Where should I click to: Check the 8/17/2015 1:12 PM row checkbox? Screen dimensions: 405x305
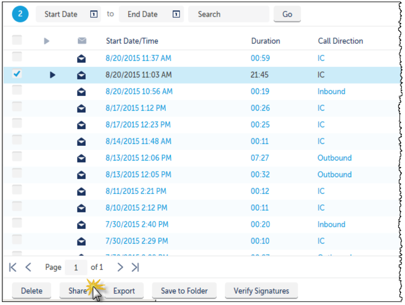17,107
